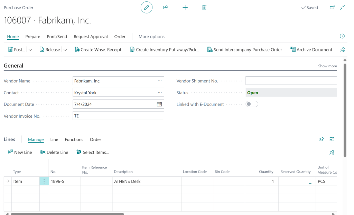Switch to the Prepare tab
Image resolution: width=354 pixels, height=215 pixels.
click(x=33, y=37)
